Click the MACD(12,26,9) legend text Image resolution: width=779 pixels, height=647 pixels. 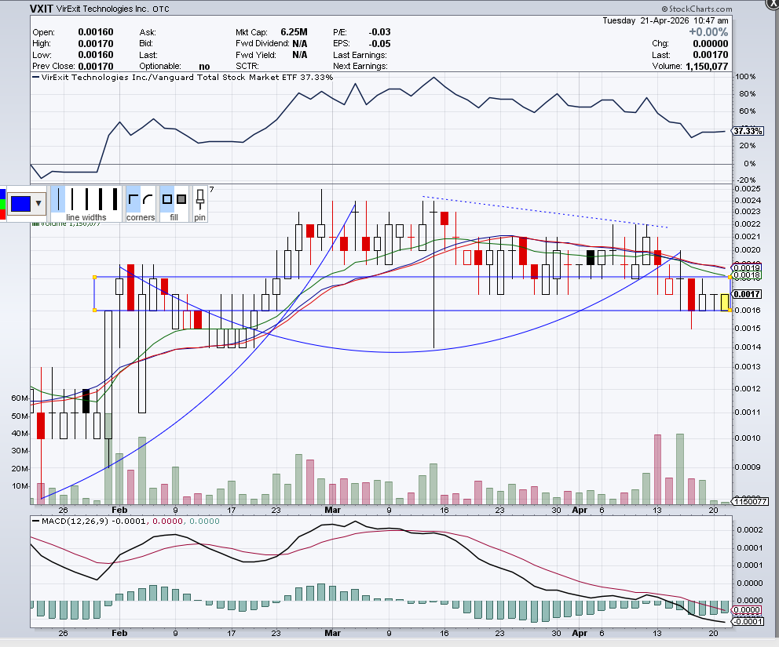click(75, 522)
